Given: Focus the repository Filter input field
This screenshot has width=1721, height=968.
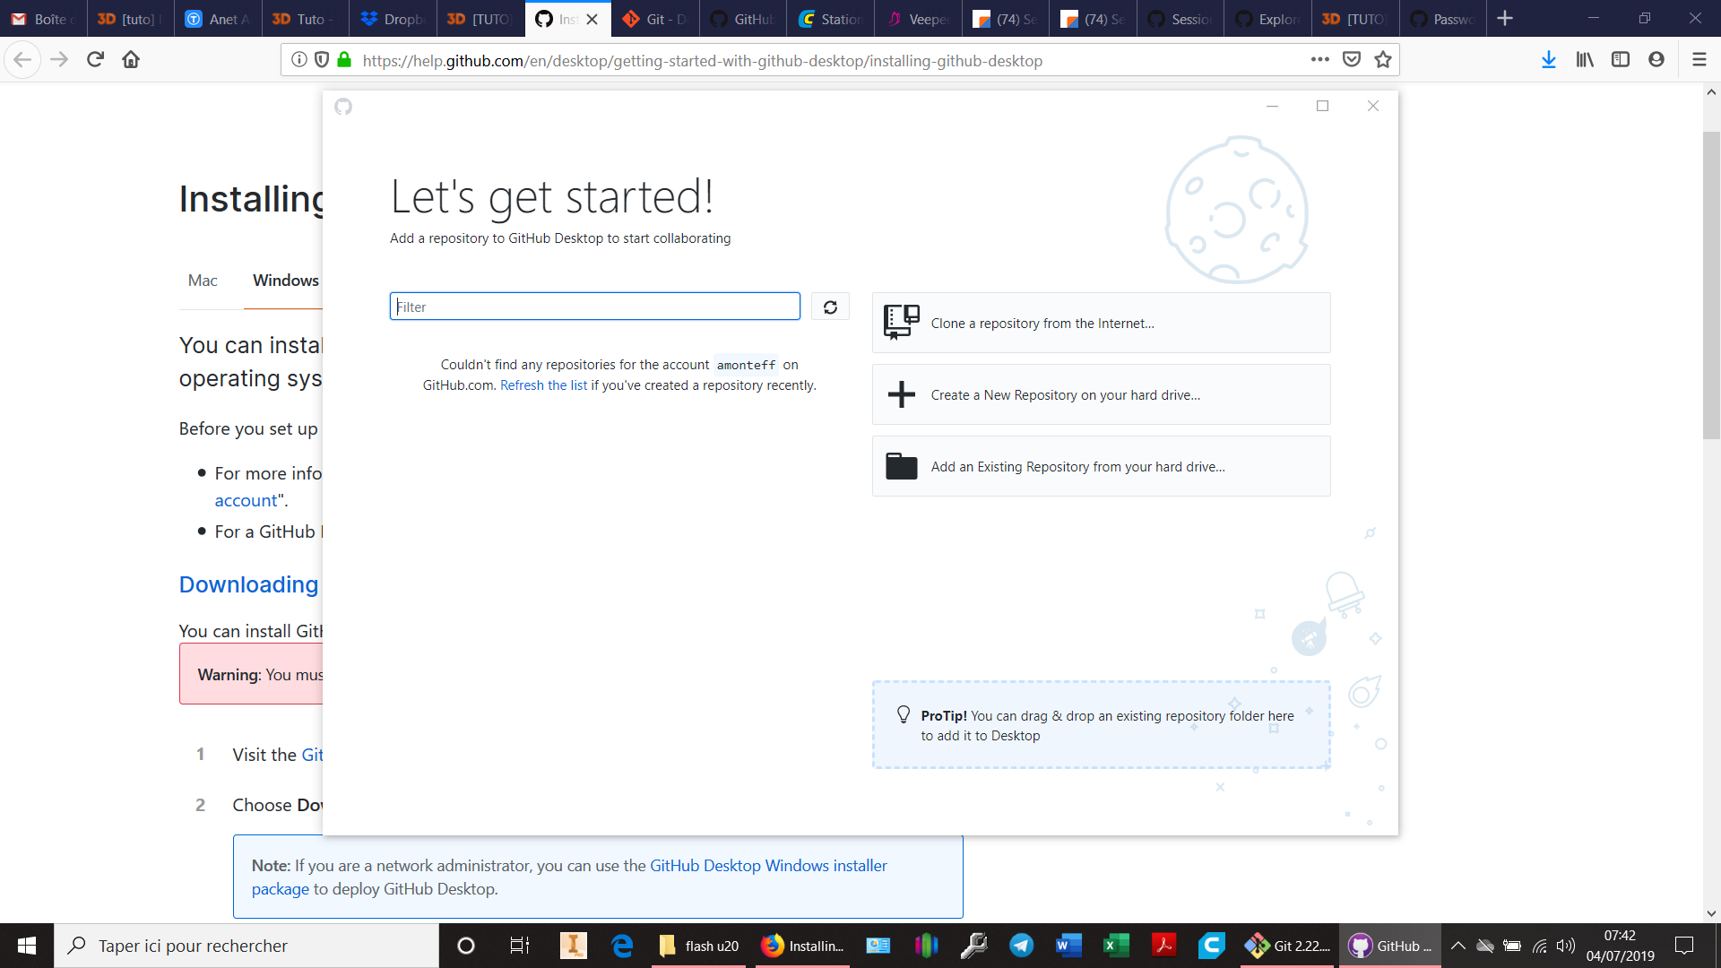Looking at the screenshot, I should 594,307.
